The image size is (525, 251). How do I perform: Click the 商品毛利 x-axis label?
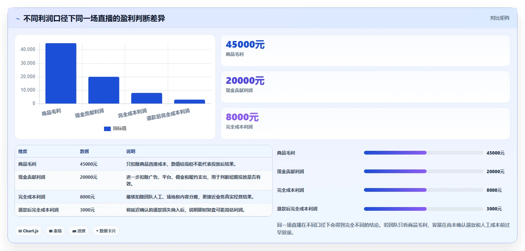(51, 112)
